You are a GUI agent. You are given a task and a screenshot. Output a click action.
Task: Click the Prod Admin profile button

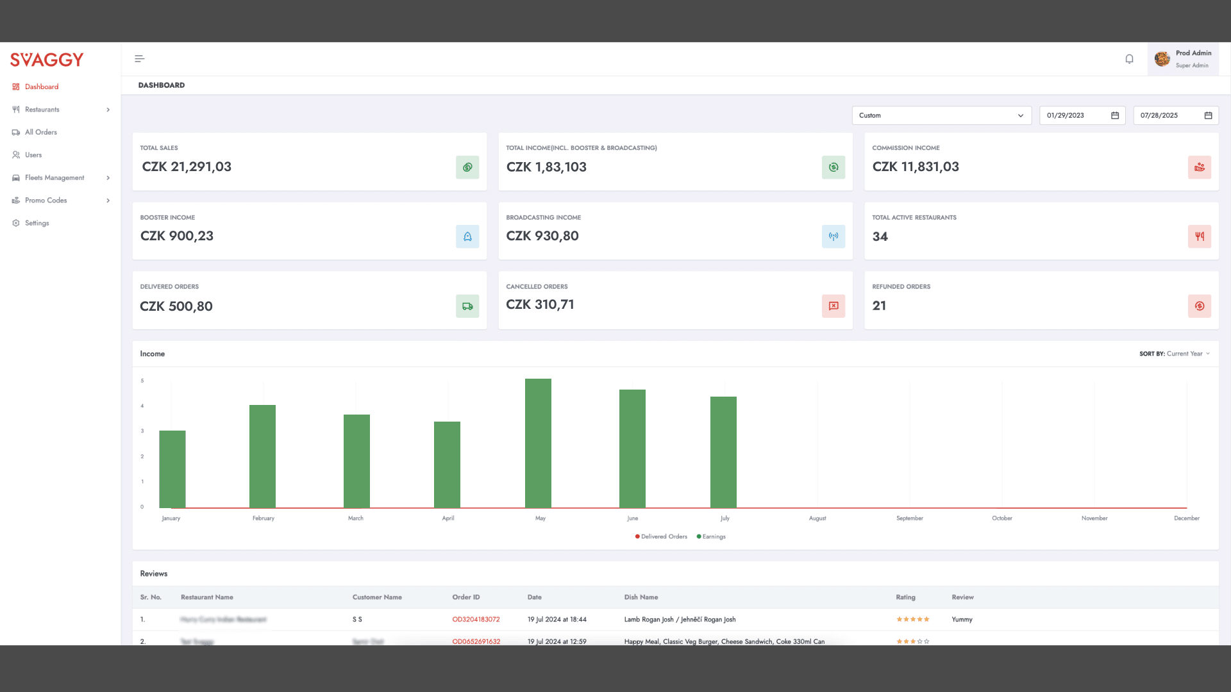coord(1183,58)
